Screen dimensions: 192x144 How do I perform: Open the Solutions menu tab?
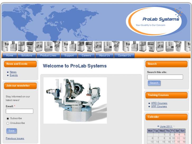click(27, 55)
